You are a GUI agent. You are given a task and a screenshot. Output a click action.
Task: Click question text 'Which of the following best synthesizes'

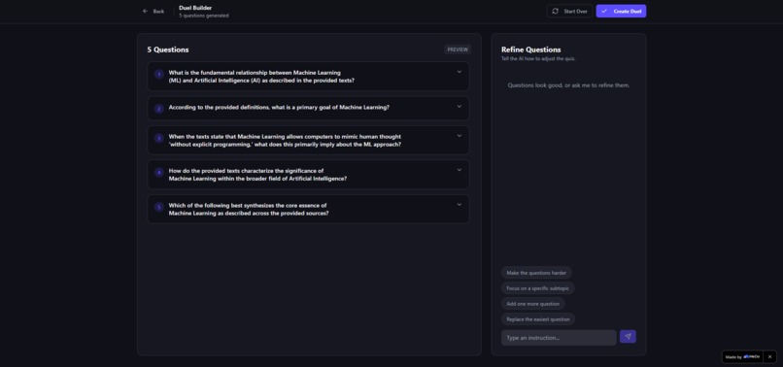(x=249, y=209)
